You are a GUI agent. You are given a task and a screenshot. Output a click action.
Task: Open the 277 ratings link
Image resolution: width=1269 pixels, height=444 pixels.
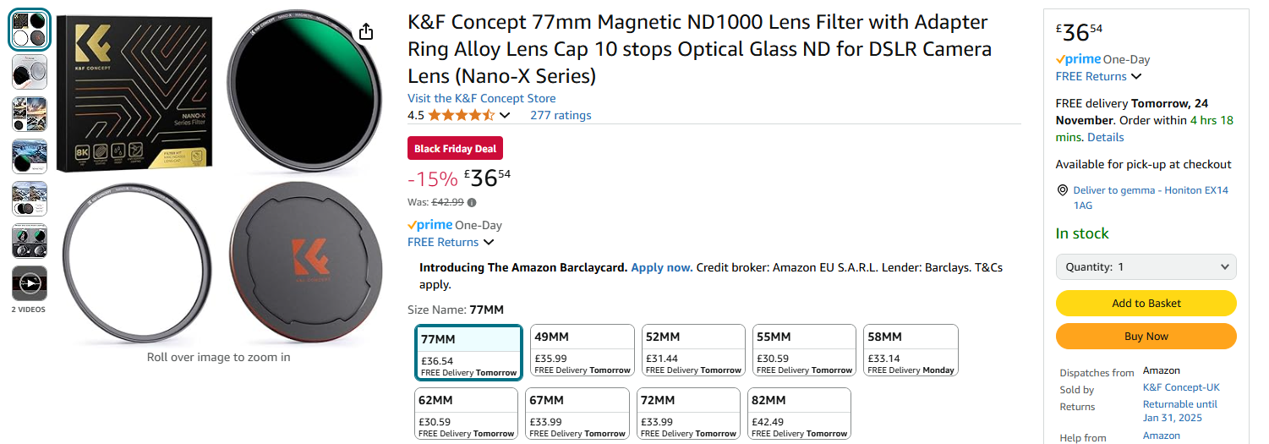pos(561,115)
